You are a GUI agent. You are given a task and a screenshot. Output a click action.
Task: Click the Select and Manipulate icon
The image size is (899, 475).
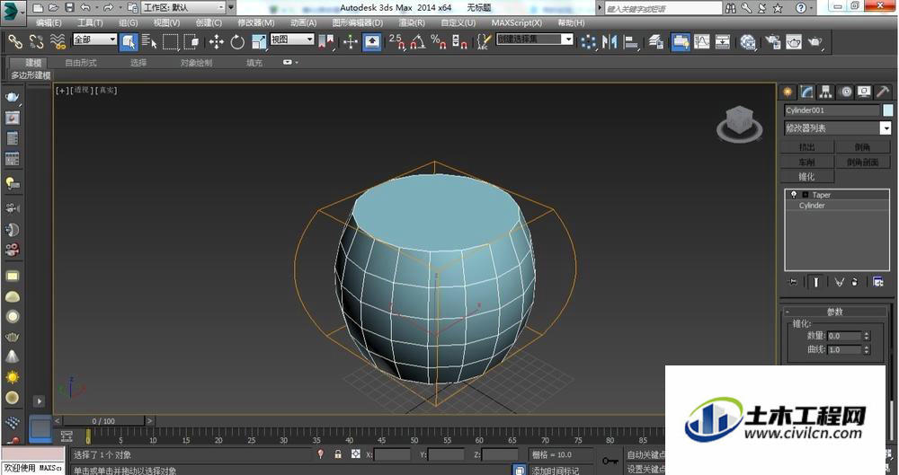pos(351,42)
